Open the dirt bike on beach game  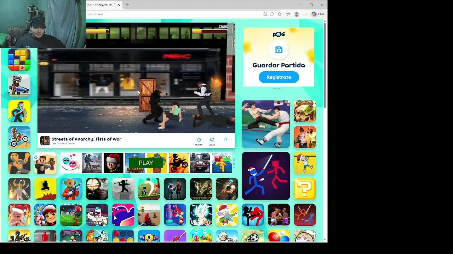(149, 215)
